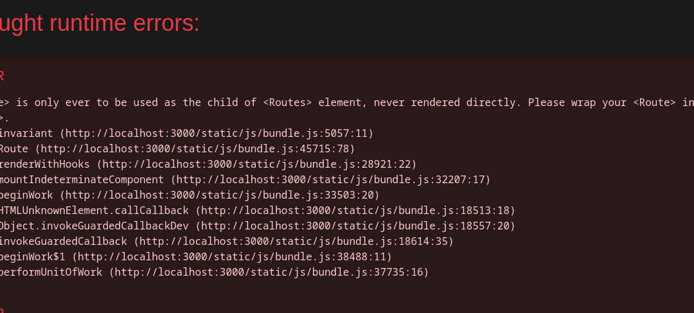694x313 pixels.
Task: Click the second error label at bottom
Action: tap(2, 310)
